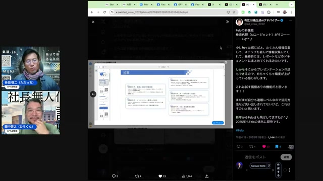Click the browser back button
323x181 pixels.
(x=92, y=12)
